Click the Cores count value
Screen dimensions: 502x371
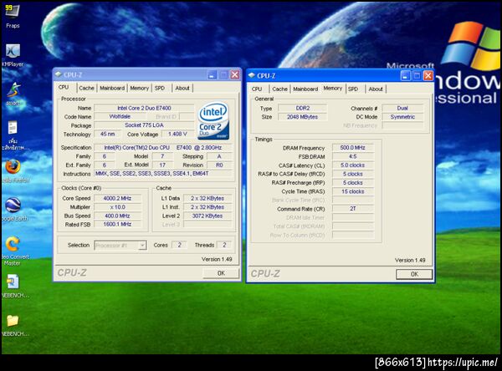pyautogui.click(x=179, y=245)
